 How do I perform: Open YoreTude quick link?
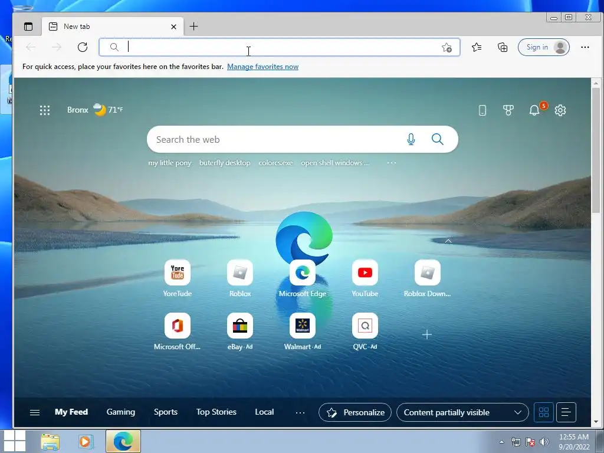(x=177, y=278)
